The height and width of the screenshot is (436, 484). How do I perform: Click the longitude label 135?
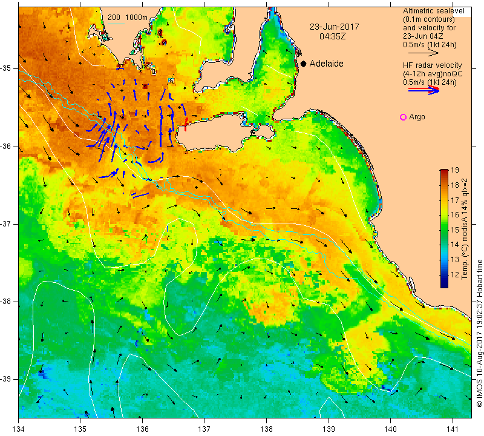(80, 429)
